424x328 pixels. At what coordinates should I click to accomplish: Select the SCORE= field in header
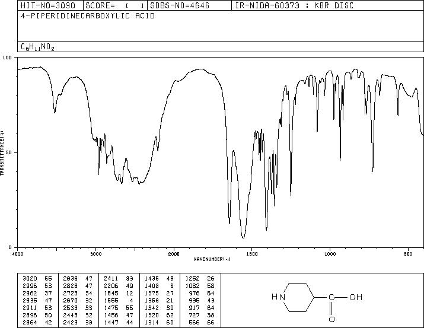(x=114, y=5)
